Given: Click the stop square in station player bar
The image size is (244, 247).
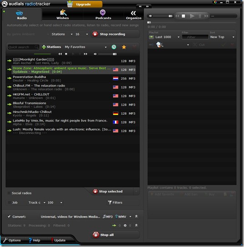Looking at the screenshot, I should [x=66, y=54].
